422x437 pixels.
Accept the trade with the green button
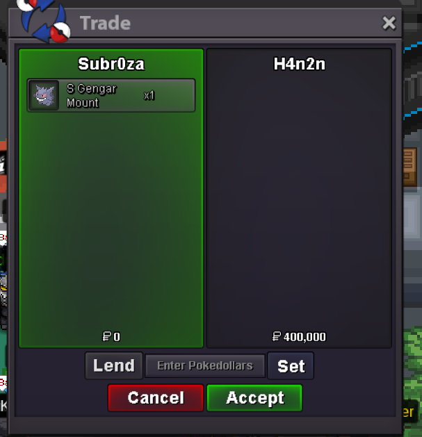[x=254, y=397]
